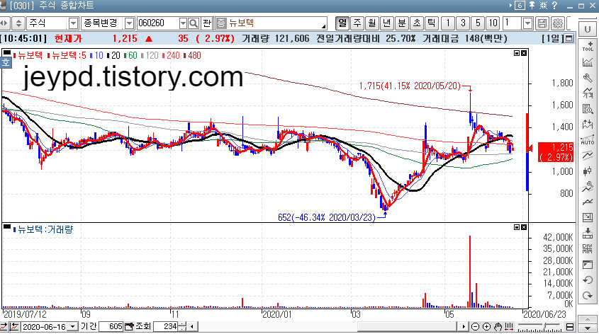Select 틱 tick period toggle
Viewport: 599px width, 334px height.
click(x=431, y=23)
